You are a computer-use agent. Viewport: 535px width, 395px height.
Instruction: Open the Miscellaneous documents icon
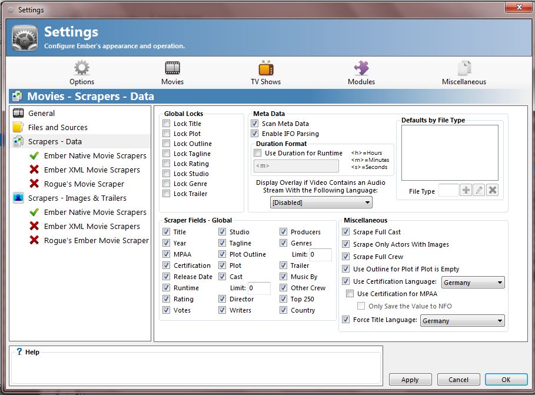464,68
